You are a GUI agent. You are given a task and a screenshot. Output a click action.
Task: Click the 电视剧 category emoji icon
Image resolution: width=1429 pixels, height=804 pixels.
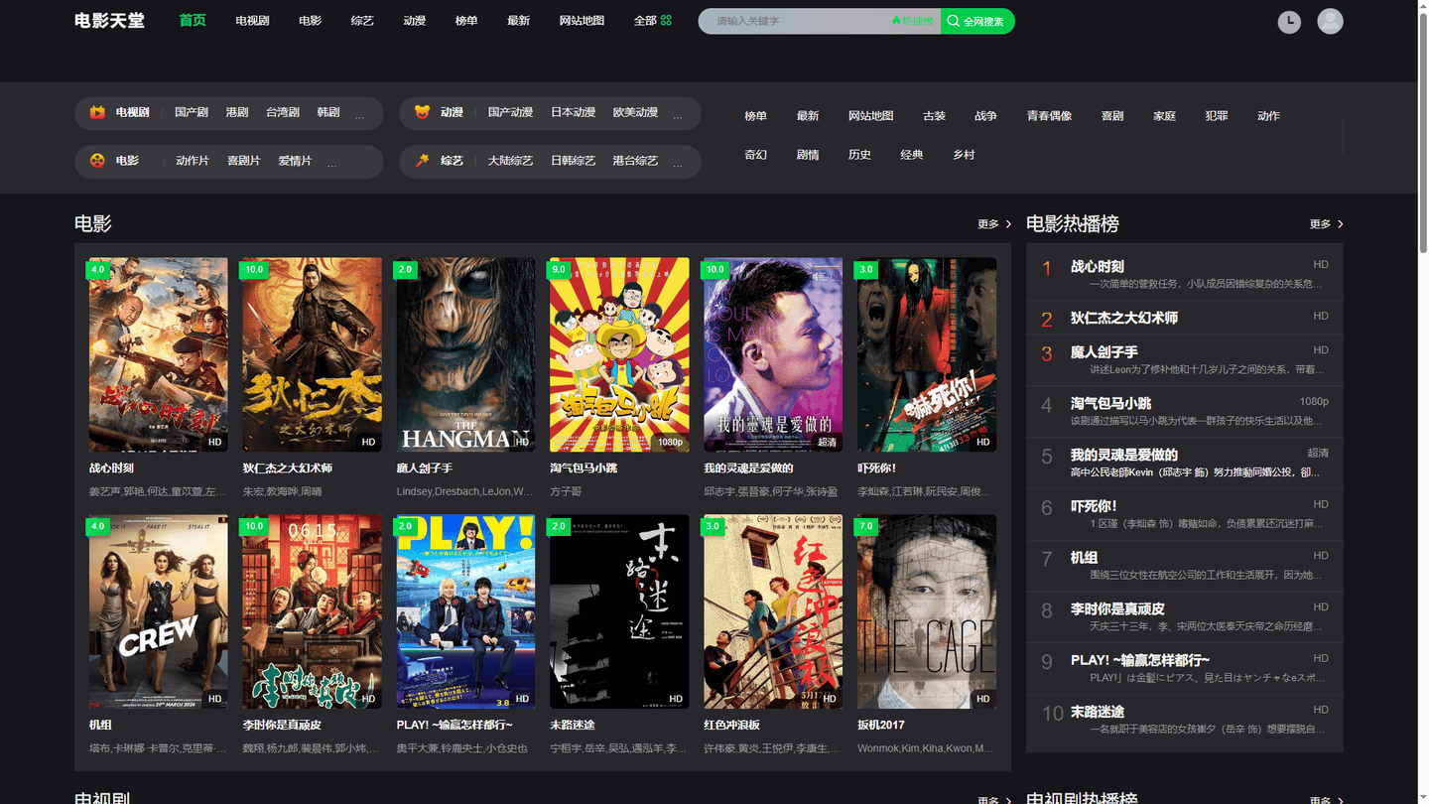point(97,112)
